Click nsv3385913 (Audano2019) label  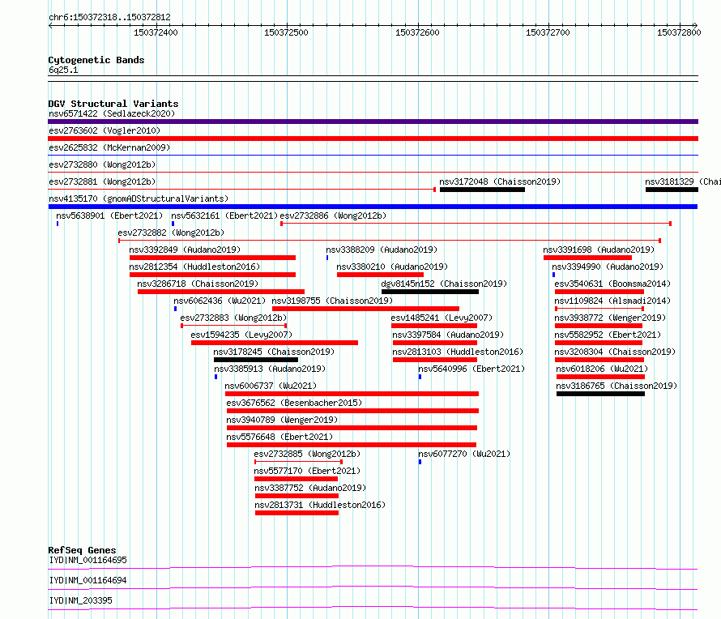[x=270, y=369]
